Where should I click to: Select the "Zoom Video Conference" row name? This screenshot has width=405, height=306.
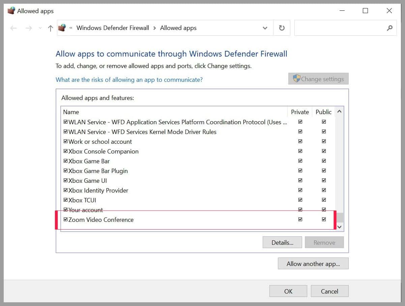(x=101, y=219)
